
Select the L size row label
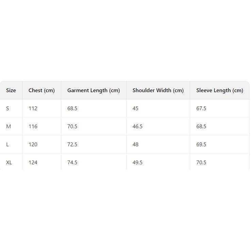(7, 145)
